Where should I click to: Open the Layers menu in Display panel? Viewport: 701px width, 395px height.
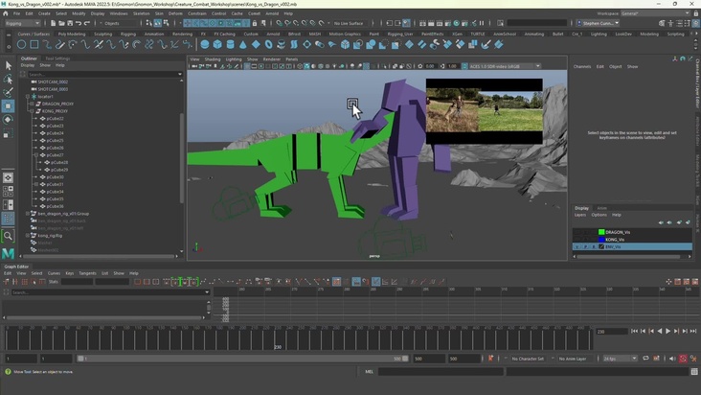coord(579,215)
